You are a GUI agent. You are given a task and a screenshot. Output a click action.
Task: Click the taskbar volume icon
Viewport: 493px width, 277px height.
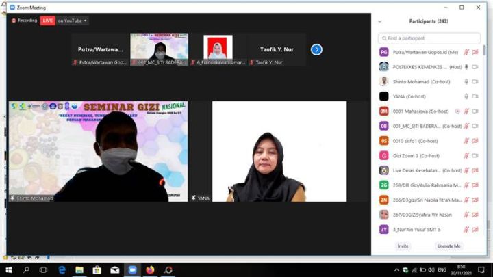pos(431,269)
